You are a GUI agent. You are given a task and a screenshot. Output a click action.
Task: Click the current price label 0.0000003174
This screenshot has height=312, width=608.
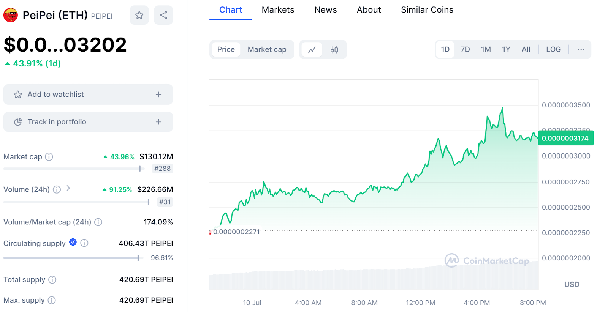coord(565,138)
